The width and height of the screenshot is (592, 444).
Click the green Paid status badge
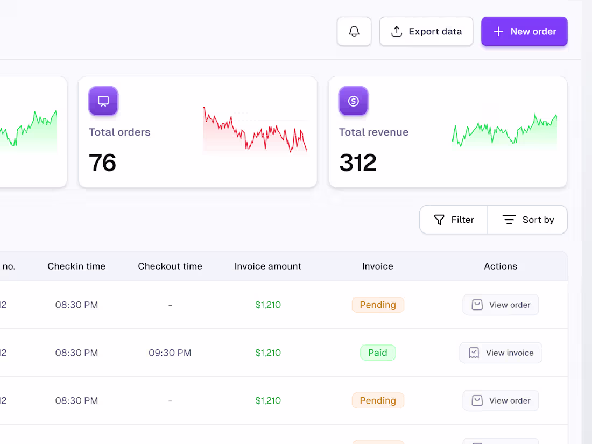378,353
